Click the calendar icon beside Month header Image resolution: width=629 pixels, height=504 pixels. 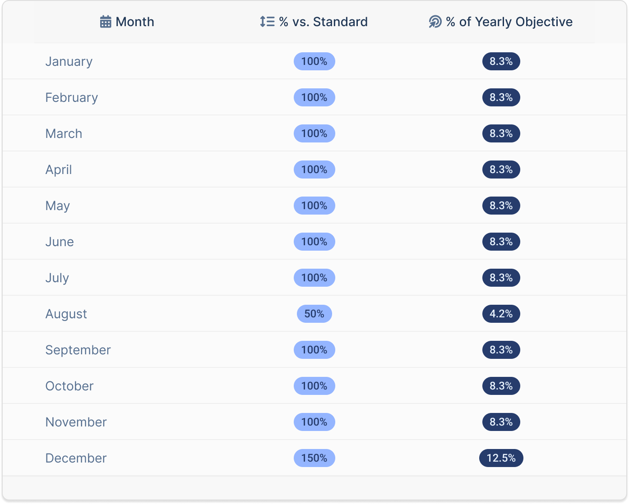click(106, 22)
